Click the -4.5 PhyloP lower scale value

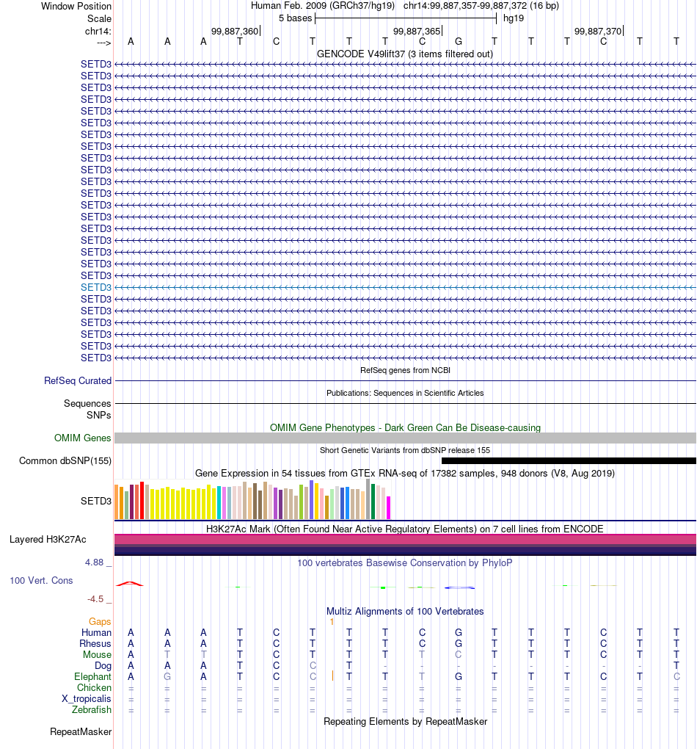coord(95,599)
